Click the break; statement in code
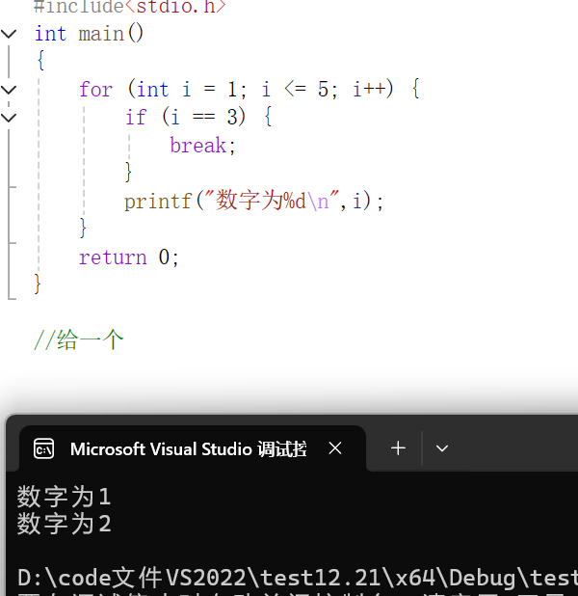This screenshot has width=578, height=596. tap(203, 146)
